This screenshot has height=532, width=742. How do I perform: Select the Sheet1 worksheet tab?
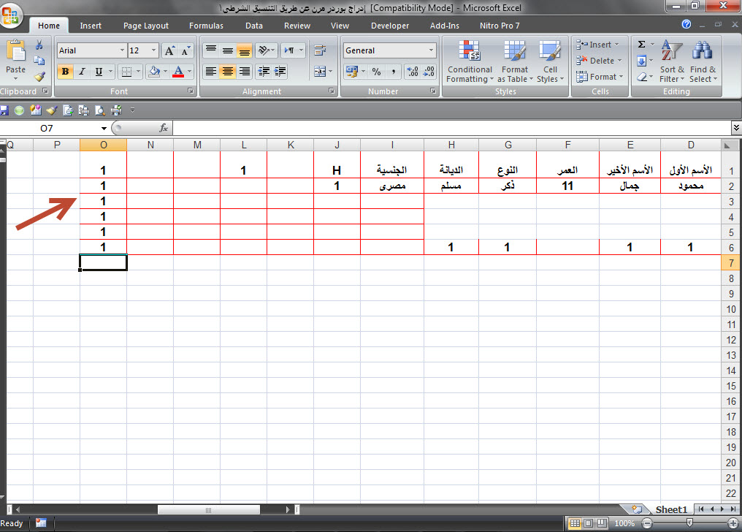[670, 509]
